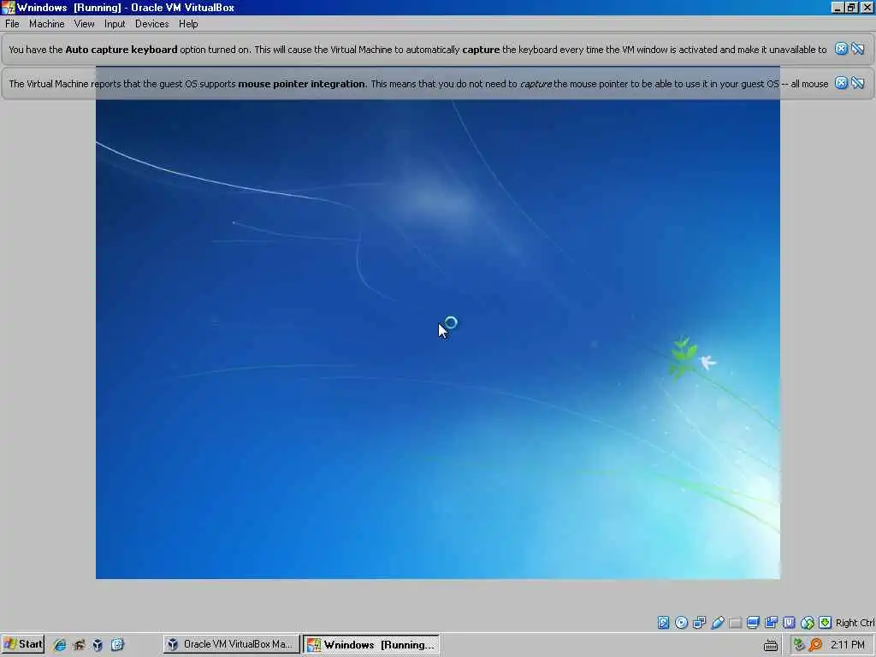Suppress the mouse pointer integration message permanently
Viewport: 876px width, 657px height.
pos(857,83)
